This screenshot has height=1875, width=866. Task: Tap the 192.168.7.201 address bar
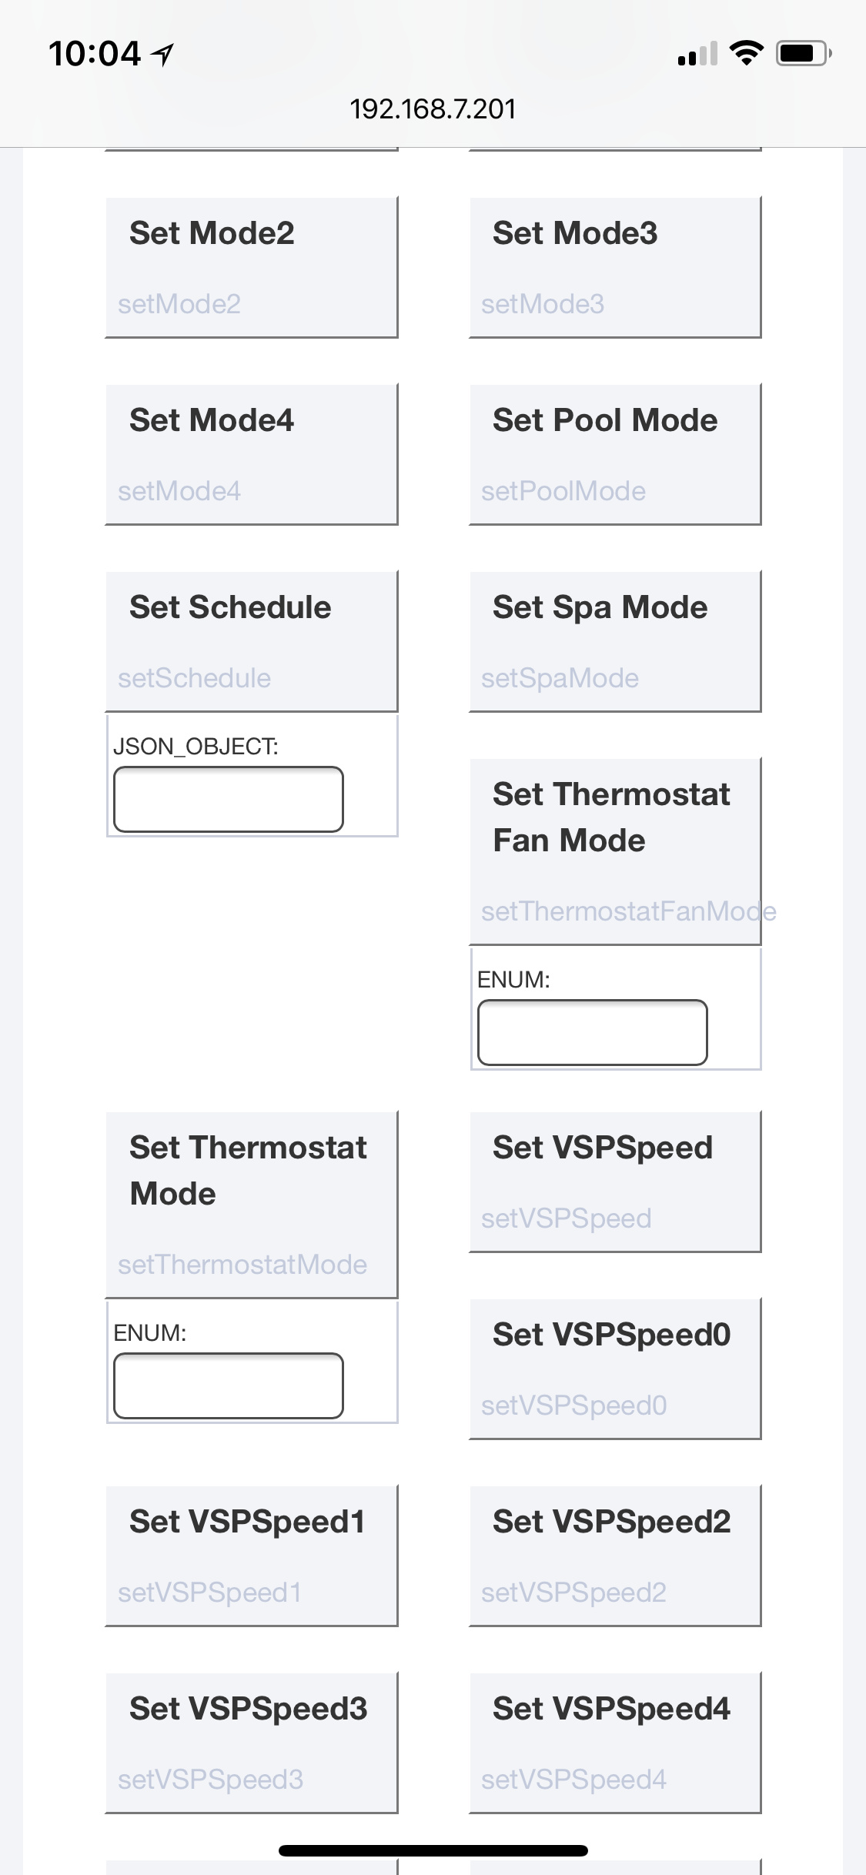coord(433,109)
